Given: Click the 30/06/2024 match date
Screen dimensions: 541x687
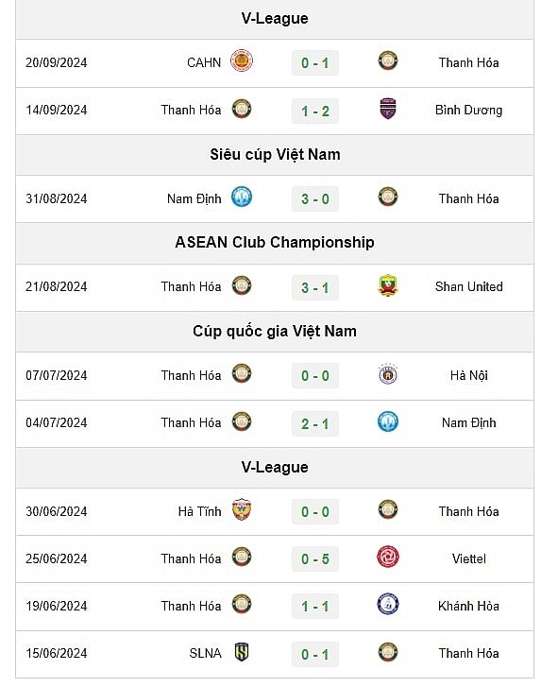Looking at the screenshot, I should [57, 511].
